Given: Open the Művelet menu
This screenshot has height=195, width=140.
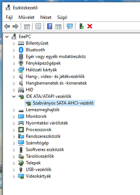Looking at the screenshot, I should (x=26, y=17).
